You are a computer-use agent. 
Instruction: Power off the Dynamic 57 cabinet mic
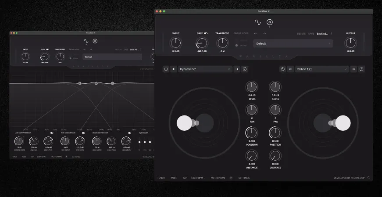pyautogui.click(x=166, y=69)
